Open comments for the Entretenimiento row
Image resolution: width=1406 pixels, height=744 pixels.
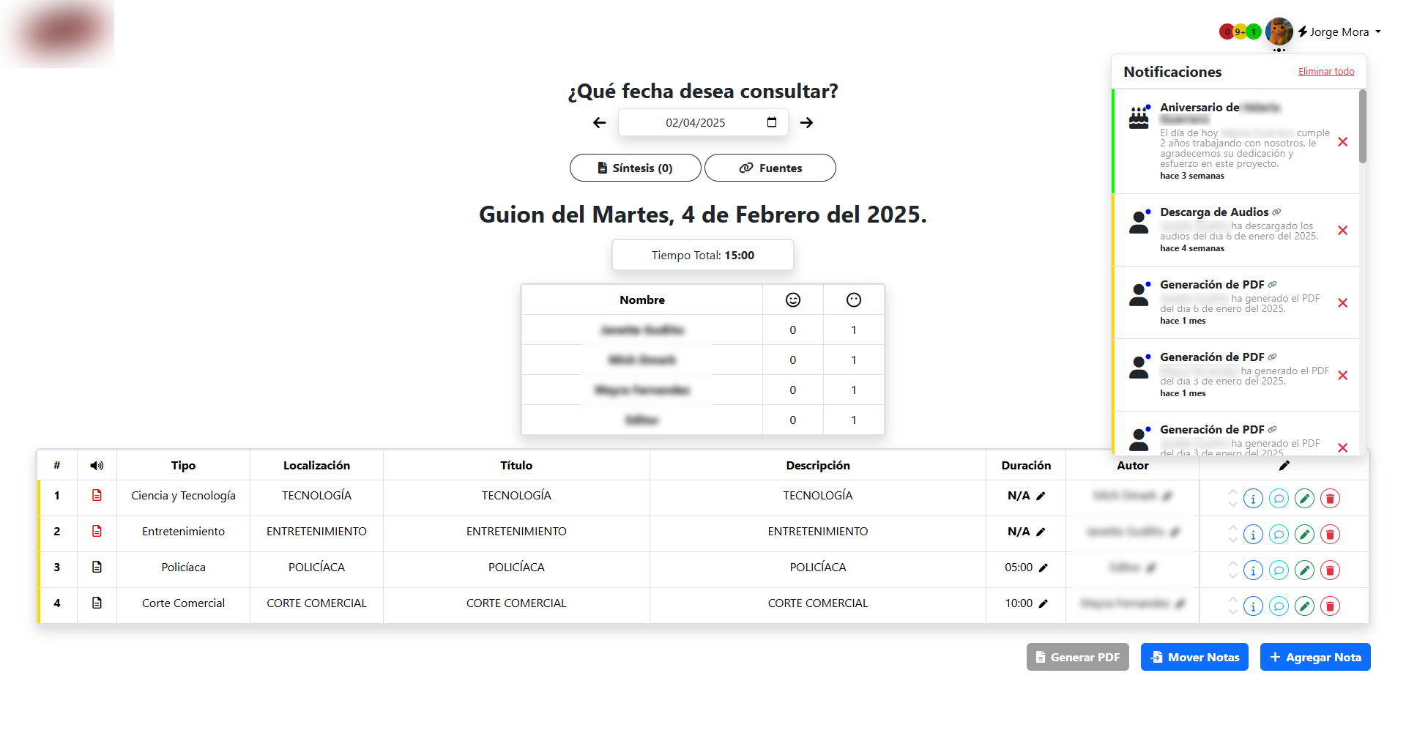[x=1279, y=535]
